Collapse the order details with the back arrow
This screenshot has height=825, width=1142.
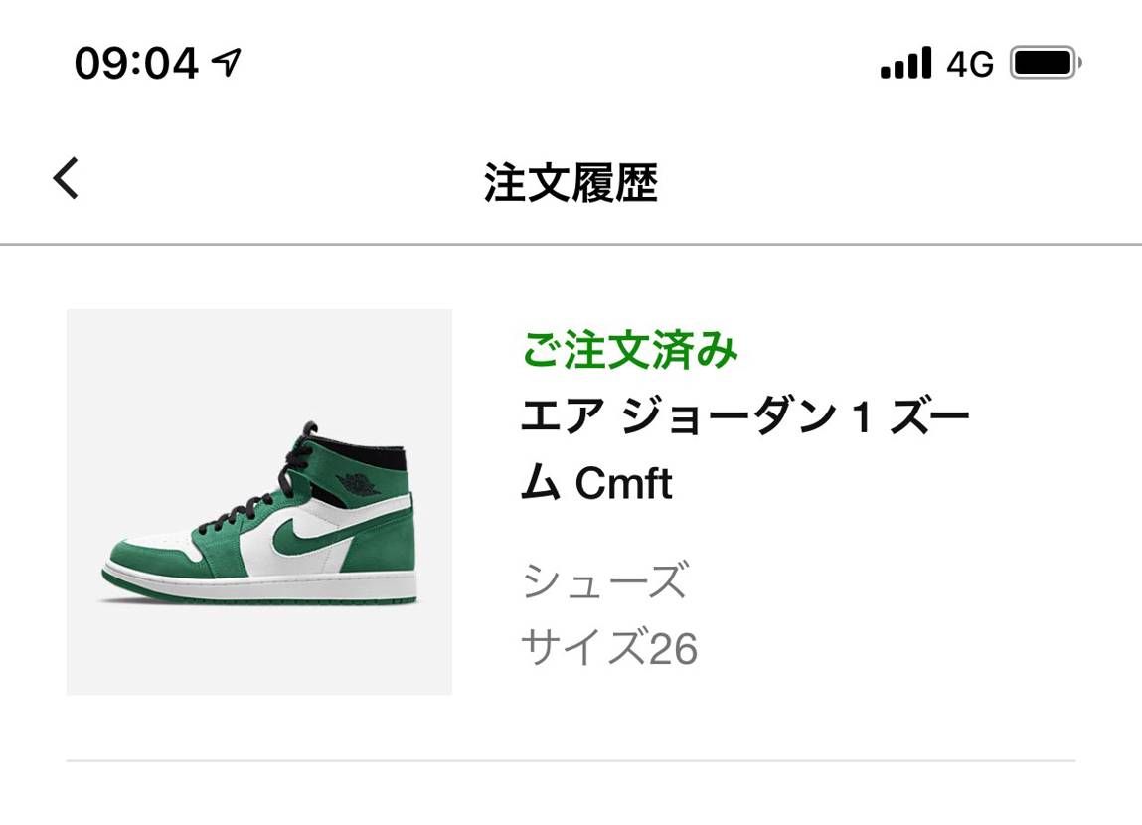66,179
